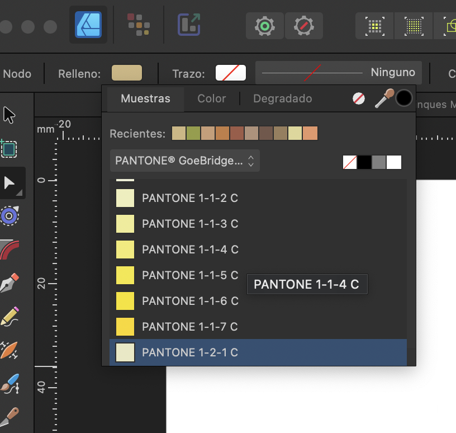Screen dimensions: 456x433
Task: Toggle the yellow pixel grid alignment icon
Action: coord(374,26)
